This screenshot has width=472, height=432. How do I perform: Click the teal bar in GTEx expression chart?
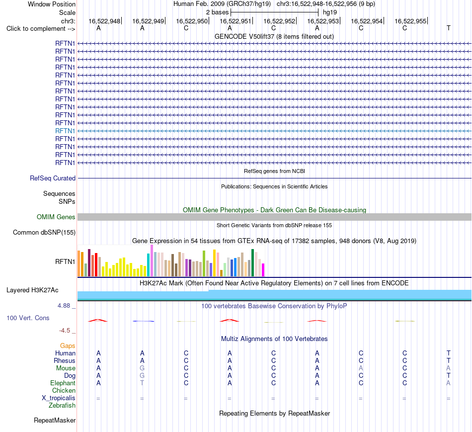coord(148,265)
